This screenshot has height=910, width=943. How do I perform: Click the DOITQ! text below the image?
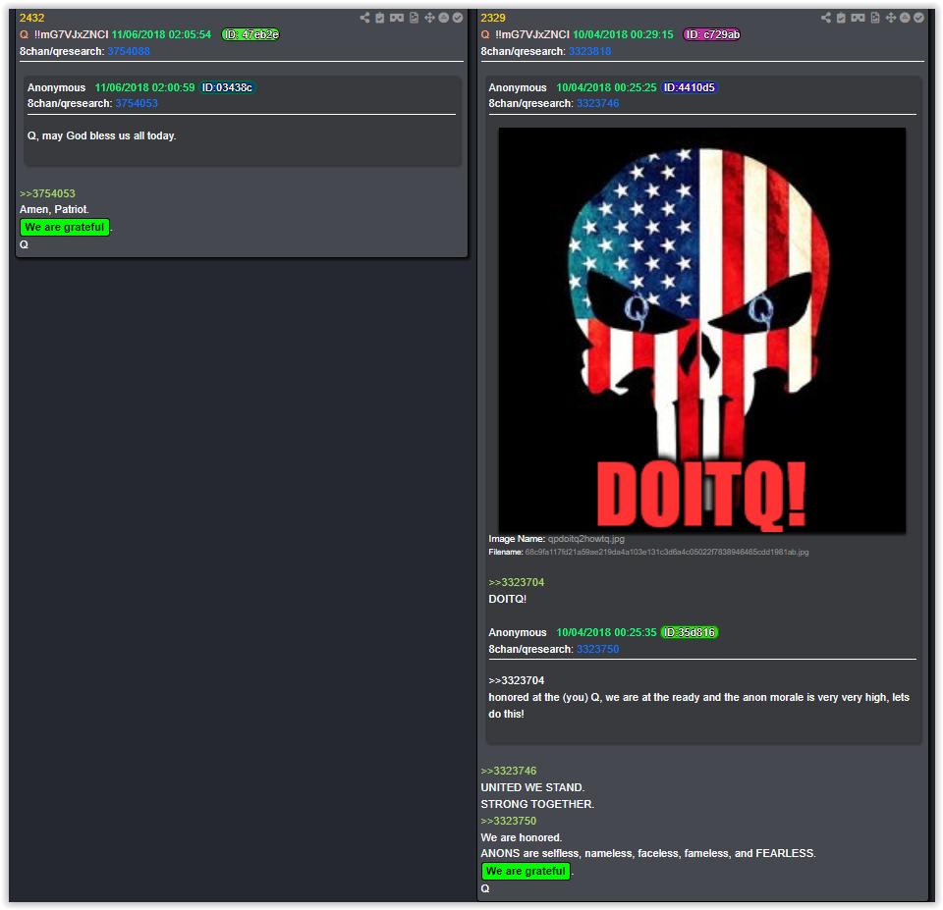(508, 599)
